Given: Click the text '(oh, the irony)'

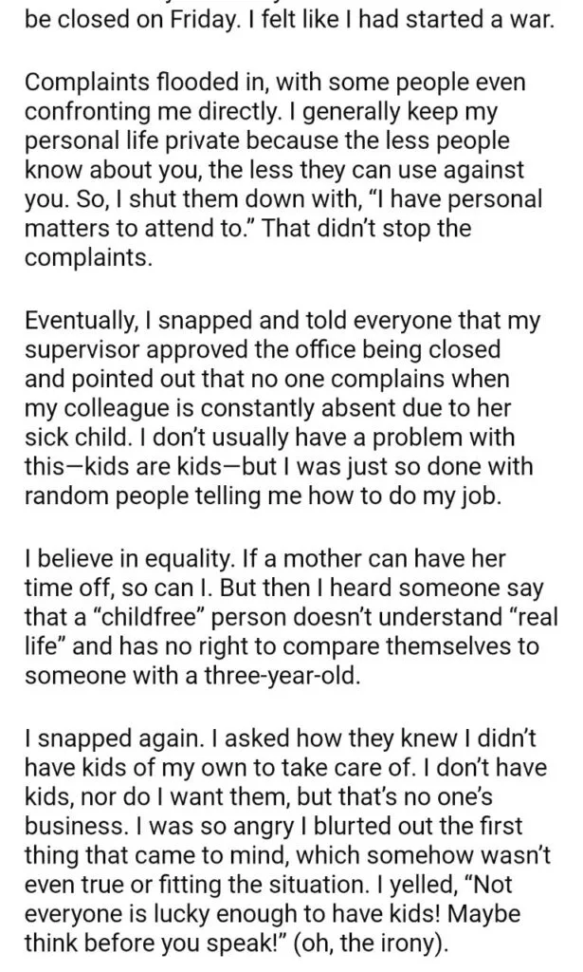Looking at the screenshot, I should [372, 943].
